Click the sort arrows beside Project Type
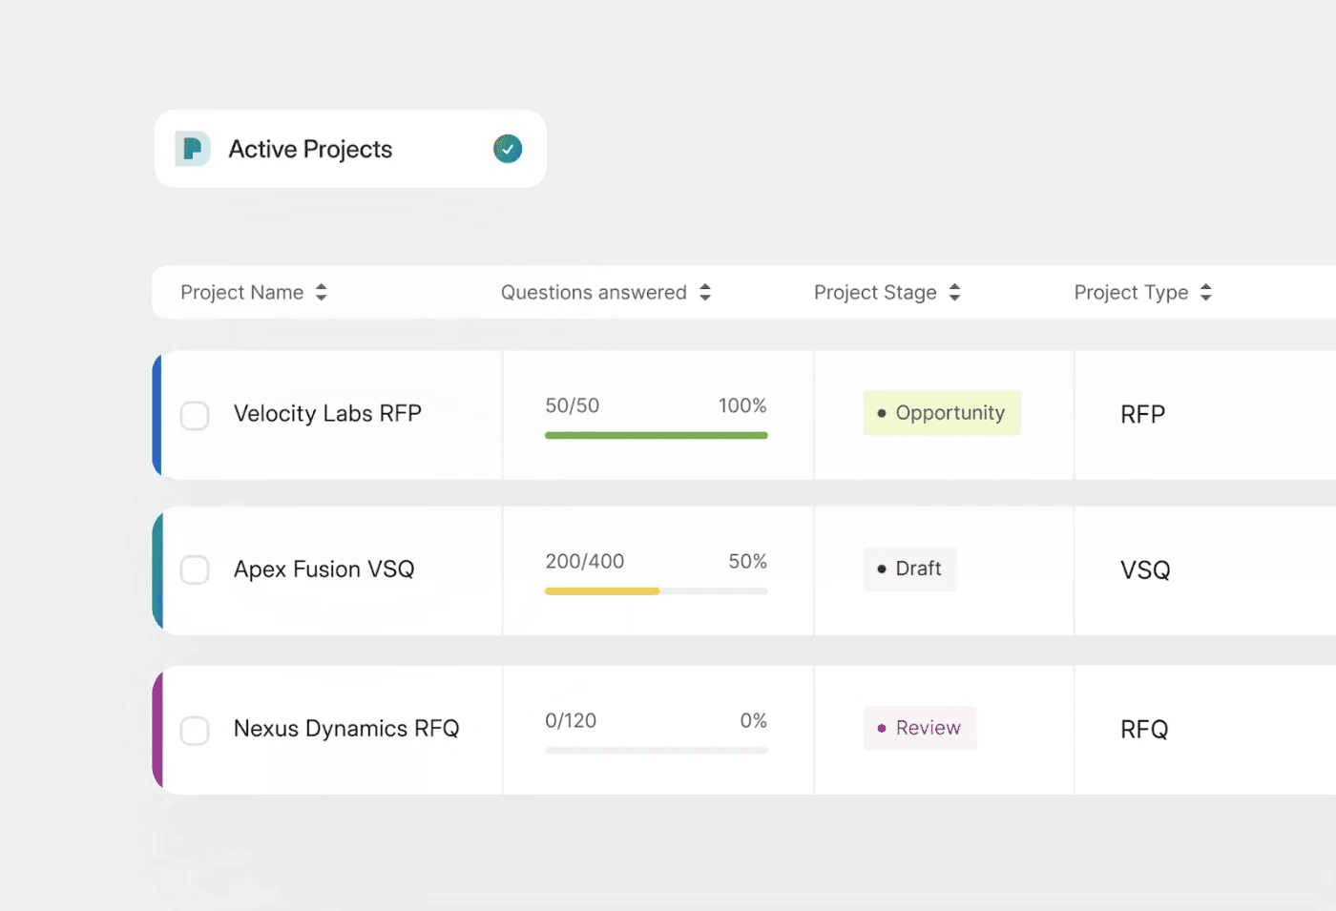Screen dimensions: 1336x911 pyautogui.click(x=1206, y=292)
